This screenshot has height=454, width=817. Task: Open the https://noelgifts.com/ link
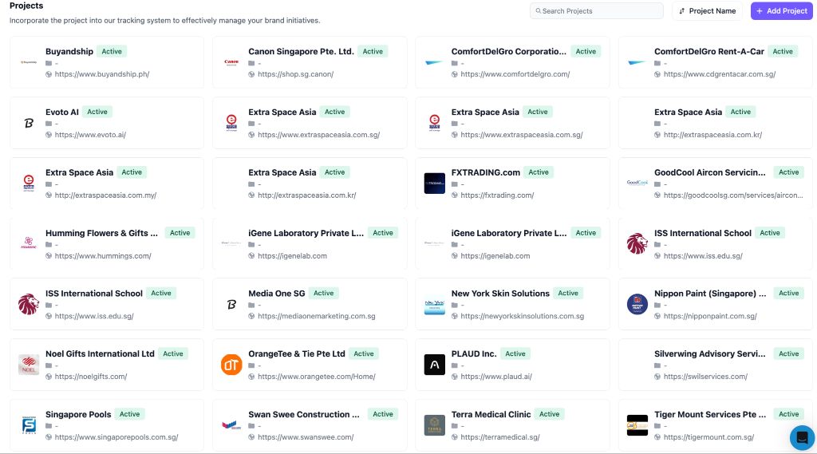(x=91, y=377)
